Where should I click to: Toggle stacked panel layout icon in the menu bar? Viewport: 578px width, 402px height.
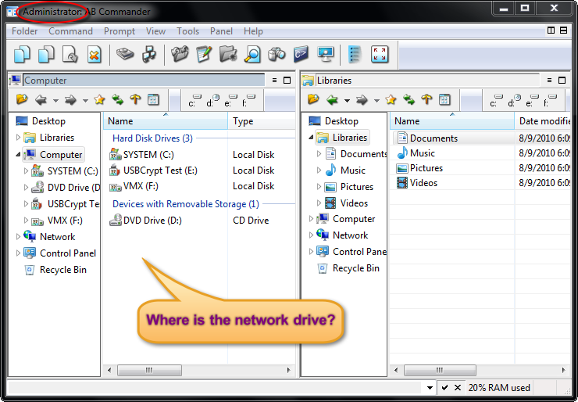(564, 31)
